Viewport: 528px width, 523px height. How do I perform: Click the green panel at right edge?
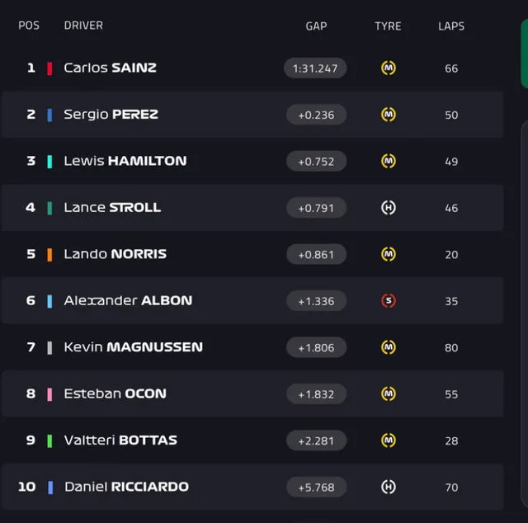(x=525, y=54)
